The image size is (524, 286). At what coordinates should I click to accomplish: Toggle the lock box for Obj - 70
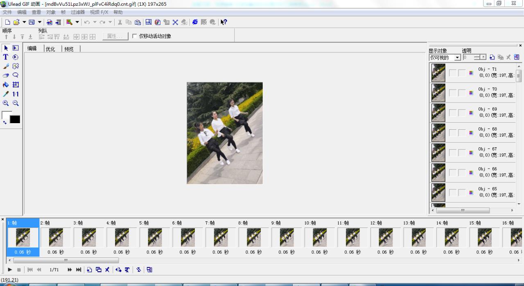pos(462,93)
